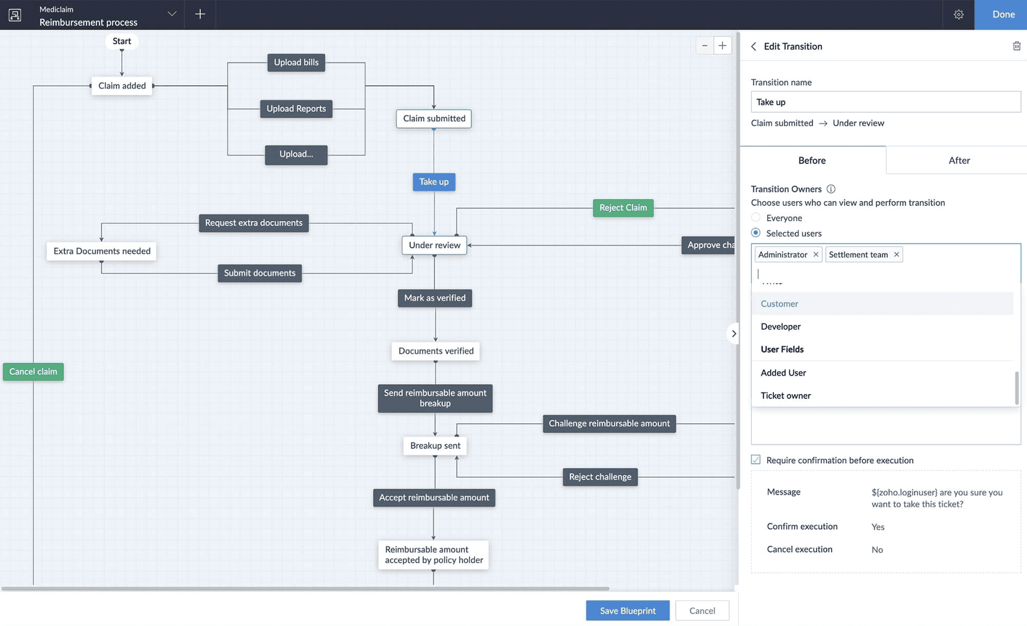This screenshot has width=1027, height=626.
Task: Open the blueprint dropdown next to Reimbursement process
Action: (172, 15)
